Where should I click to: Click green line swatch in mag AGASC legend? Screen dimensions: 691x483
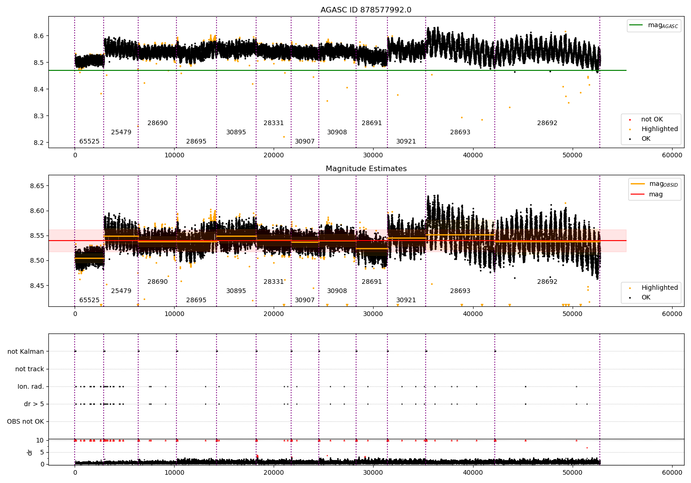636,25
